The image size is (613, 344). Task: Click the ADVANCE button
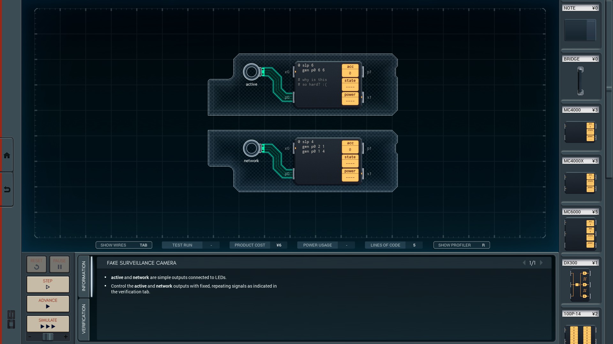tap(48, 303)
